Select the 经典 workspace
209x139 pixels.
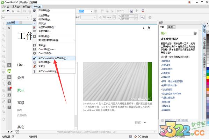pos(21,78)
